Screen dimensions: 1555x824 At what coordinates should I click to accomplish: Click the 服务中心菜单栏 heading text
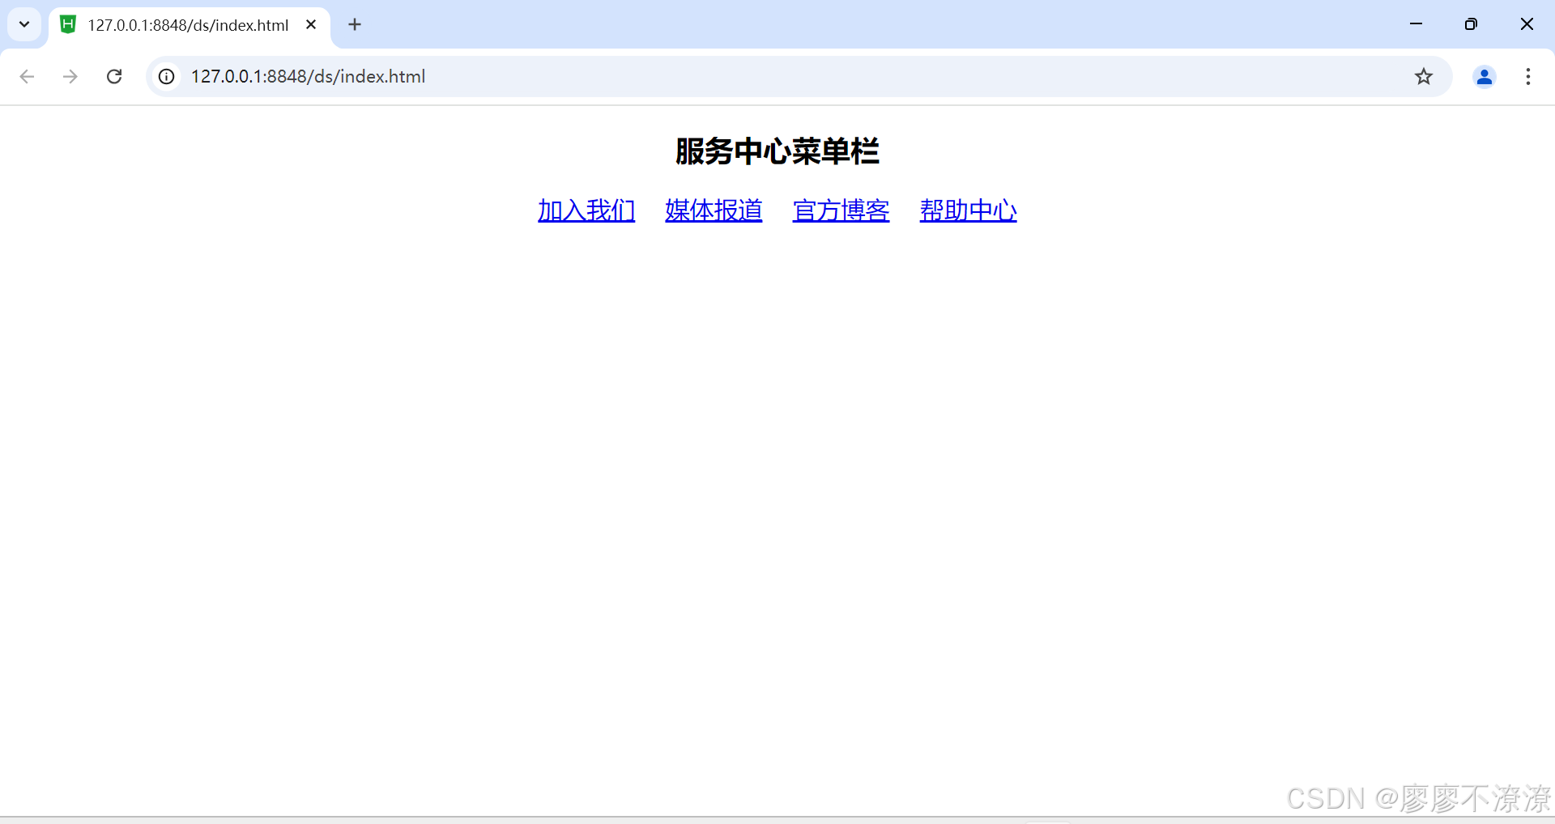click(777, 151)
